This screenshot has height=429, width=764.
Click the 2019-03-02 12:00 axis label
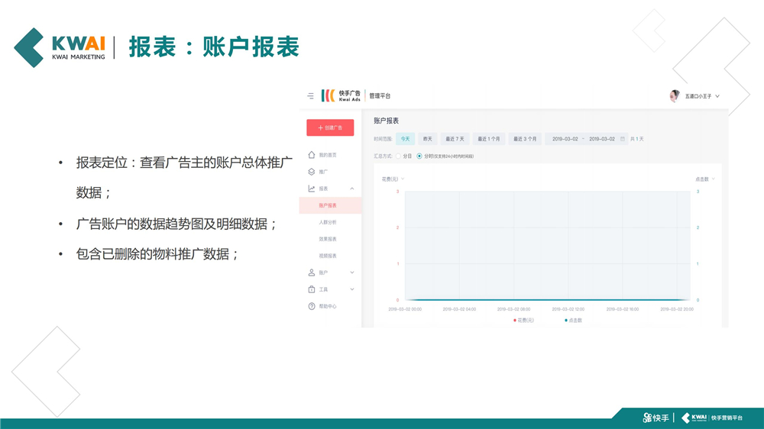tap(568, 309)
